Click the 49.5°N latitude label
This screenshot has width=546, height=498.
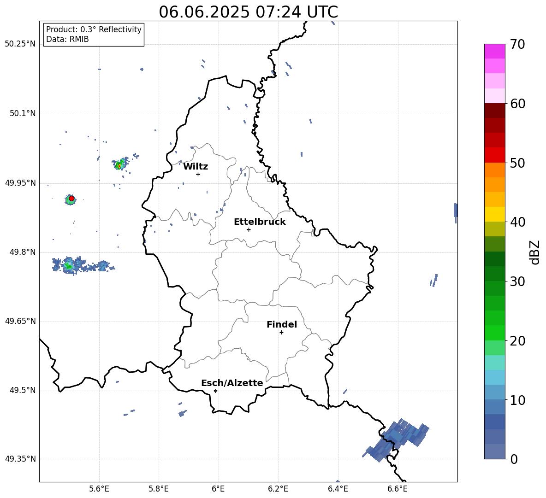[23, 390]
